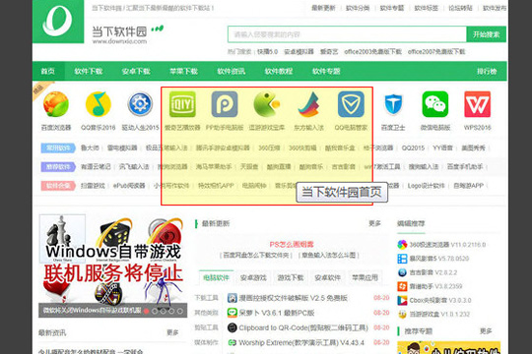Click the ePub阅读器 link
The height and width of the screenshot is (354, 532).
pos(129,186)
